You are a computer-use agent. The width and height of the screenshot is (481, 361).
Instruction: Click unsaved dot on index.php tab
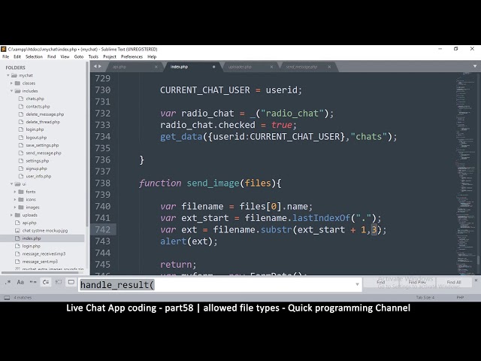[213, 67]
